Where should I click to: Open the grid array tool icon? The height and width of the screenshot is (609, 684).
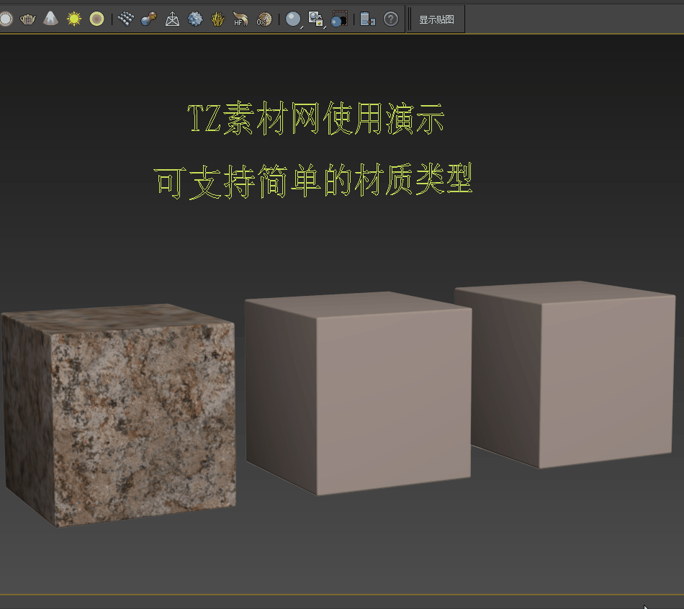(x=126, y=19)
